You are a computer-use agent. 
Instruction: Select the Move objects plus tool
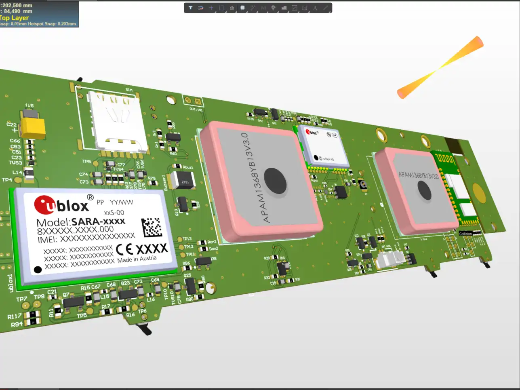point(211,8)
